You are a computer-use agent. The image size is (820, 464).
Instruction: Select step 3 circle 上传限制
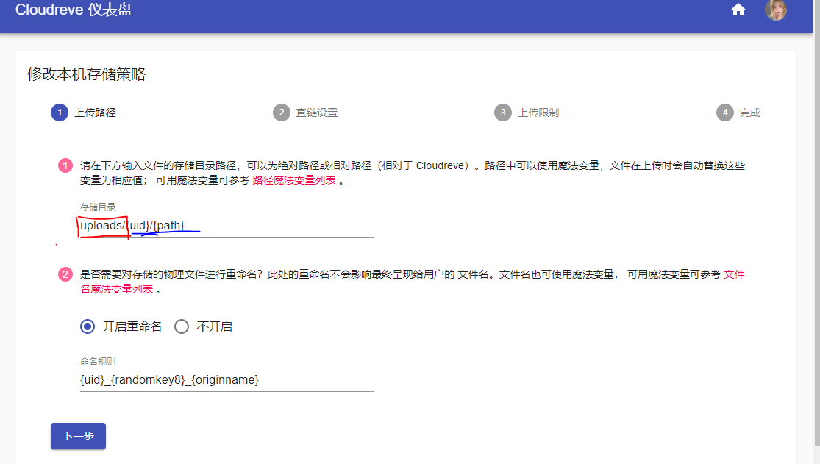pyautogui.click(x=503, y=113)
